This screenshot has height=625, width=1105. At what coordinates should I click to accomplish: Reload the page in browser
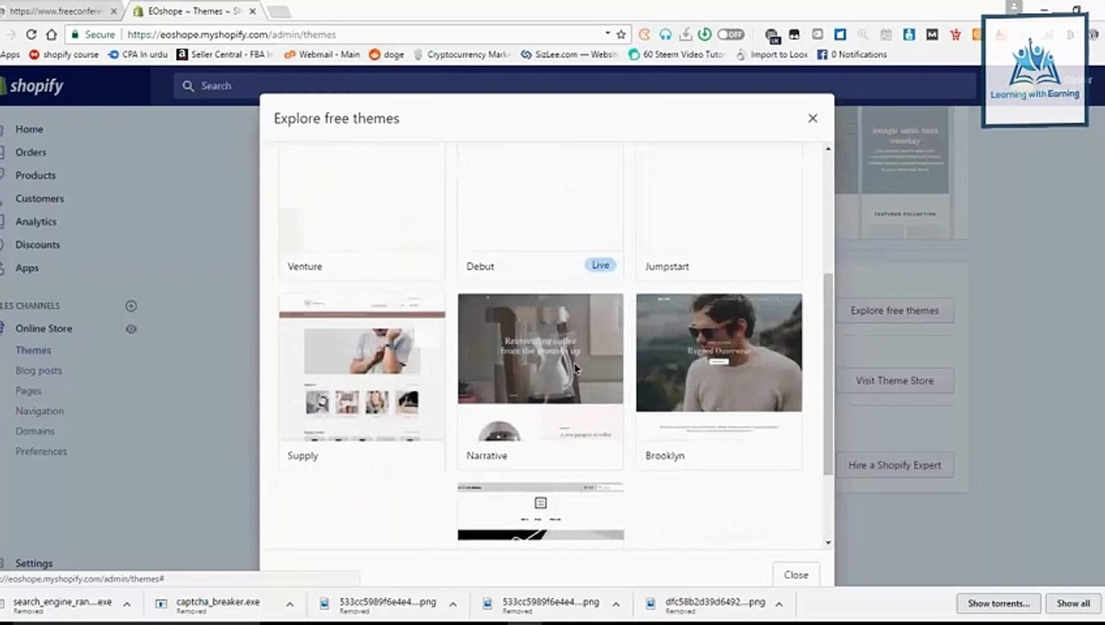(x=31, y=35)
